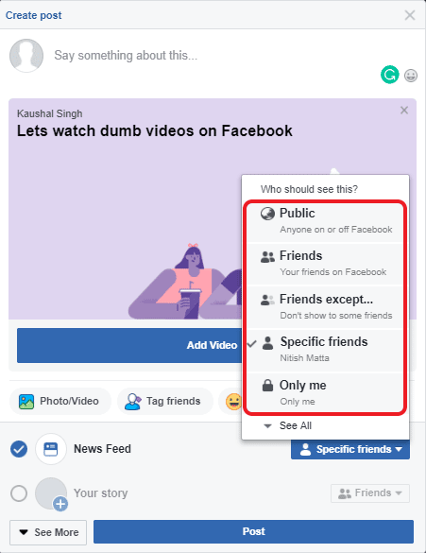Viewport: 426px width, 553px height.
Task: Click the watch party illustration
Action: pos(185,281)
